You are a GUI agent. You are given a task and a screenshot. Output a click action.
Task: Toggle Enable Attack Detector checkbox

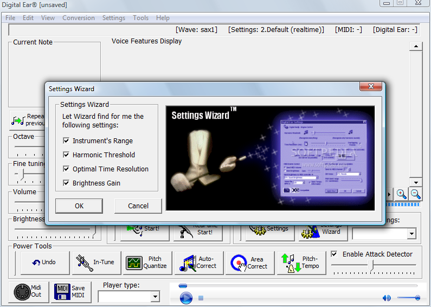point(334,254)
